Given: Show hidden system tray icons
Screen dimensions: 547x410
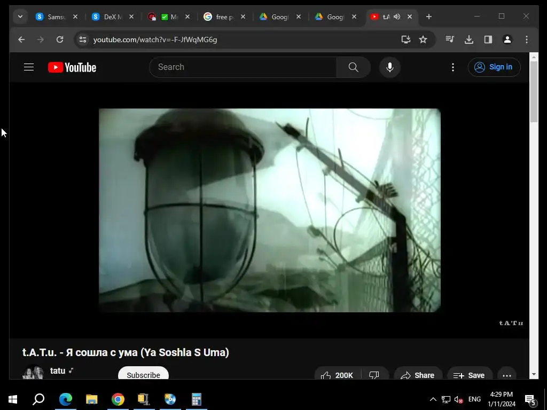Looking at the screenshot, I should [433, 399].
